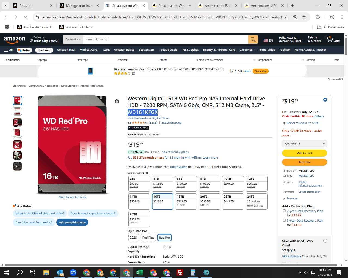Bookmark this page with the star icon

click(x=304, y=17)
